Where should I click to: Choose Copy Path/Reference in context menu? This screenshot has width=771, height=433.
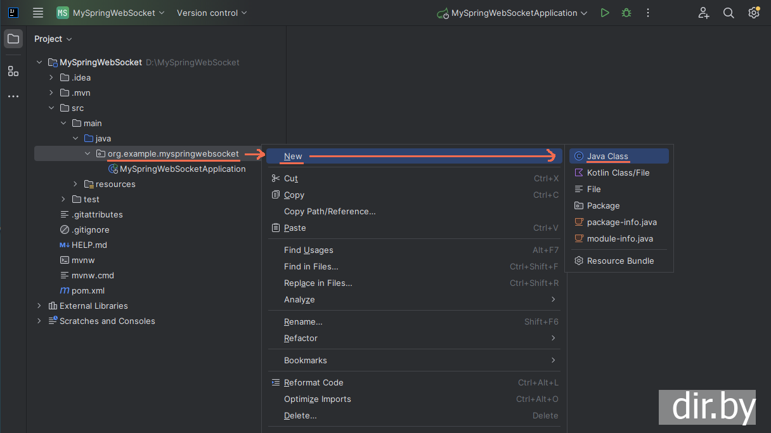tap(414, 211)
